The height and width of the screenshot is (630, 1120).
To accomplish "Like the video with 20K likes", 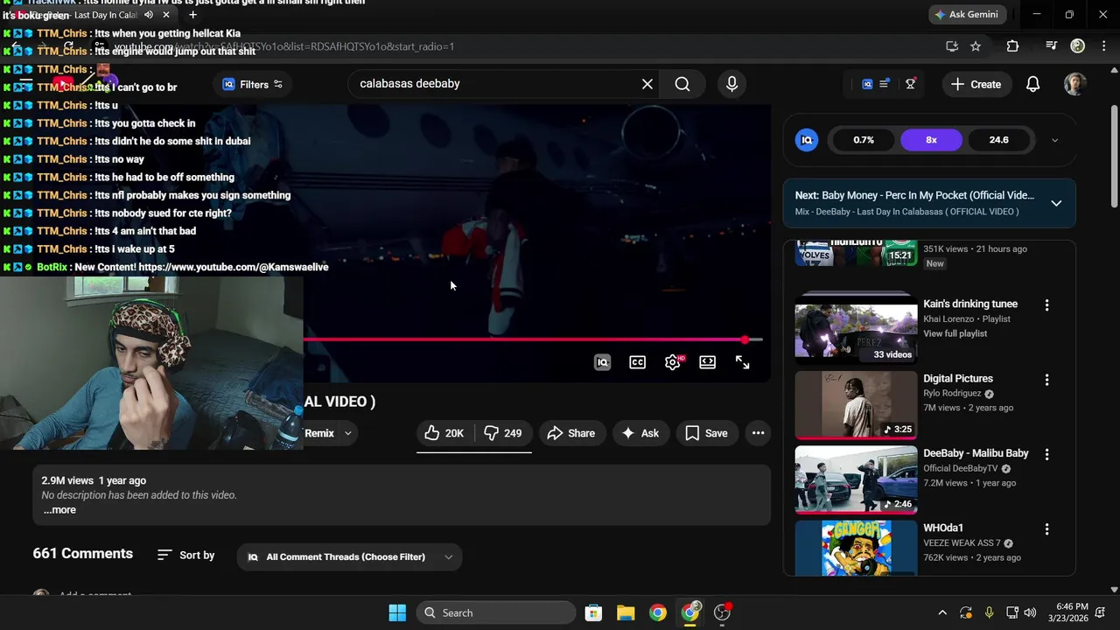I will click(x=444, y=433).
